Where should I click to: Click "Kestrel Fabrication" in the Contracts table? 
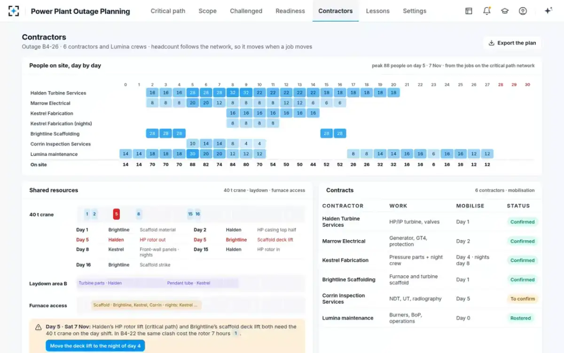pyautogui.click(x=345, y=260)
